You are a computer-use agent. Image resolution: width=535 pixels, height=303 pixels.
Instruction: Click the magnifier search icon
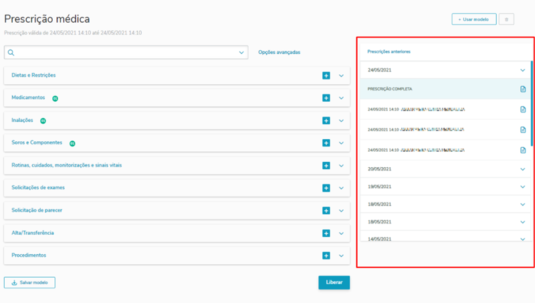pos(11,53)
